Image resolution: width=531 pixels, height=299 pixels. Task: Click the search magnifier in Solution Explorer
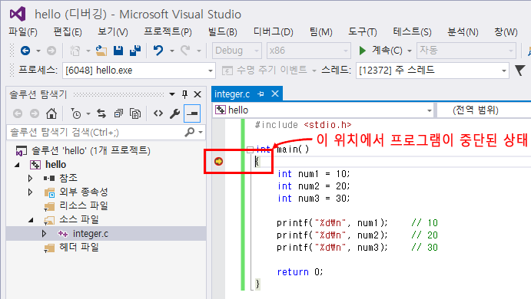pyautogui.click(x=190, y=132)
